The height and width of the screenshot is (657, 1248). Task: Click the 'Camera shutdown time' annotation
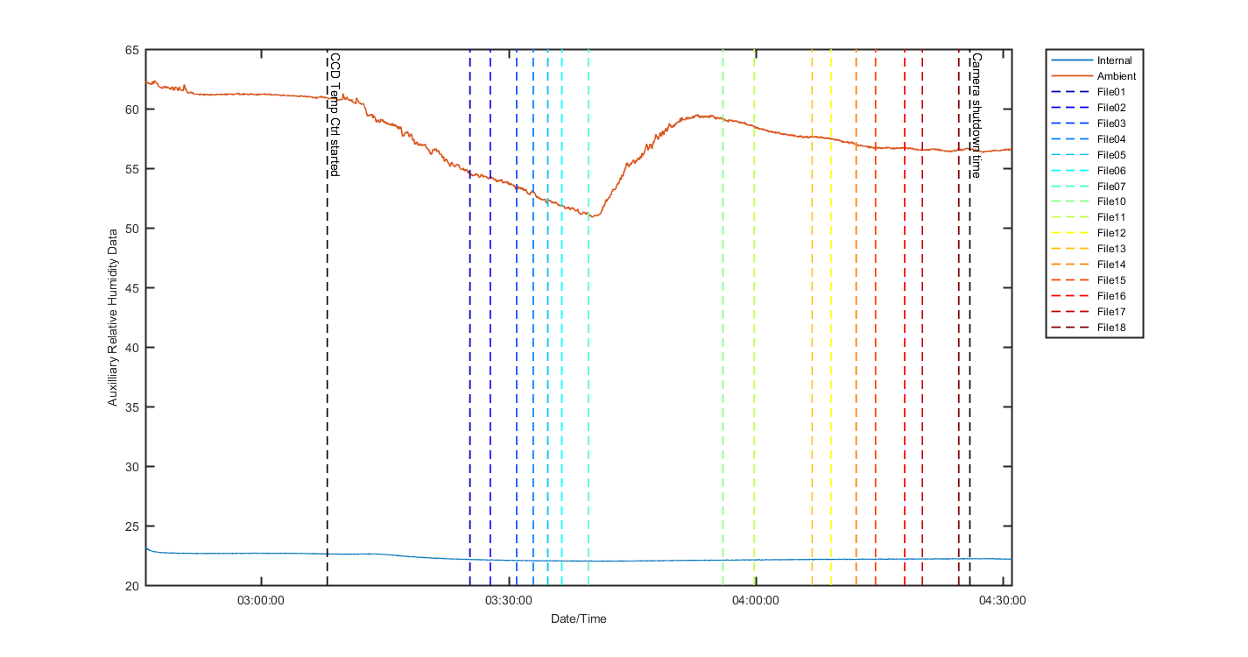pyautogui.click(x=977, y=116)
